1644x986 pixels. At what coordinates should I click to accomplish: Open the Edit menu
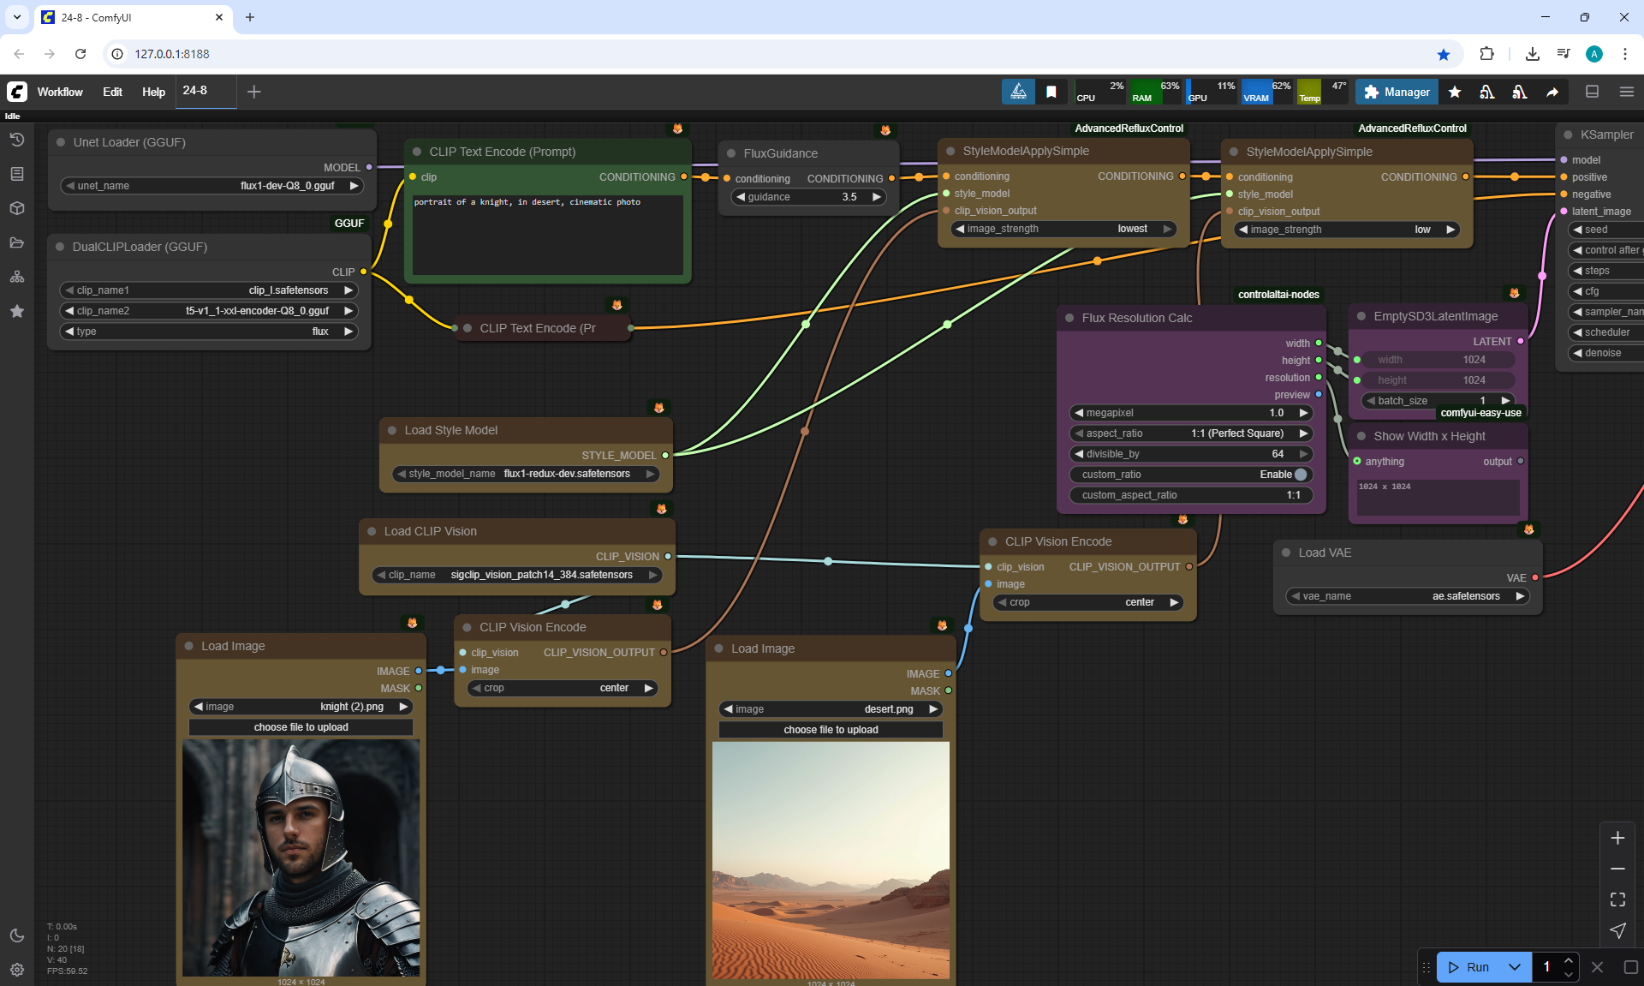pyautogui.click(x=112, y=92)
